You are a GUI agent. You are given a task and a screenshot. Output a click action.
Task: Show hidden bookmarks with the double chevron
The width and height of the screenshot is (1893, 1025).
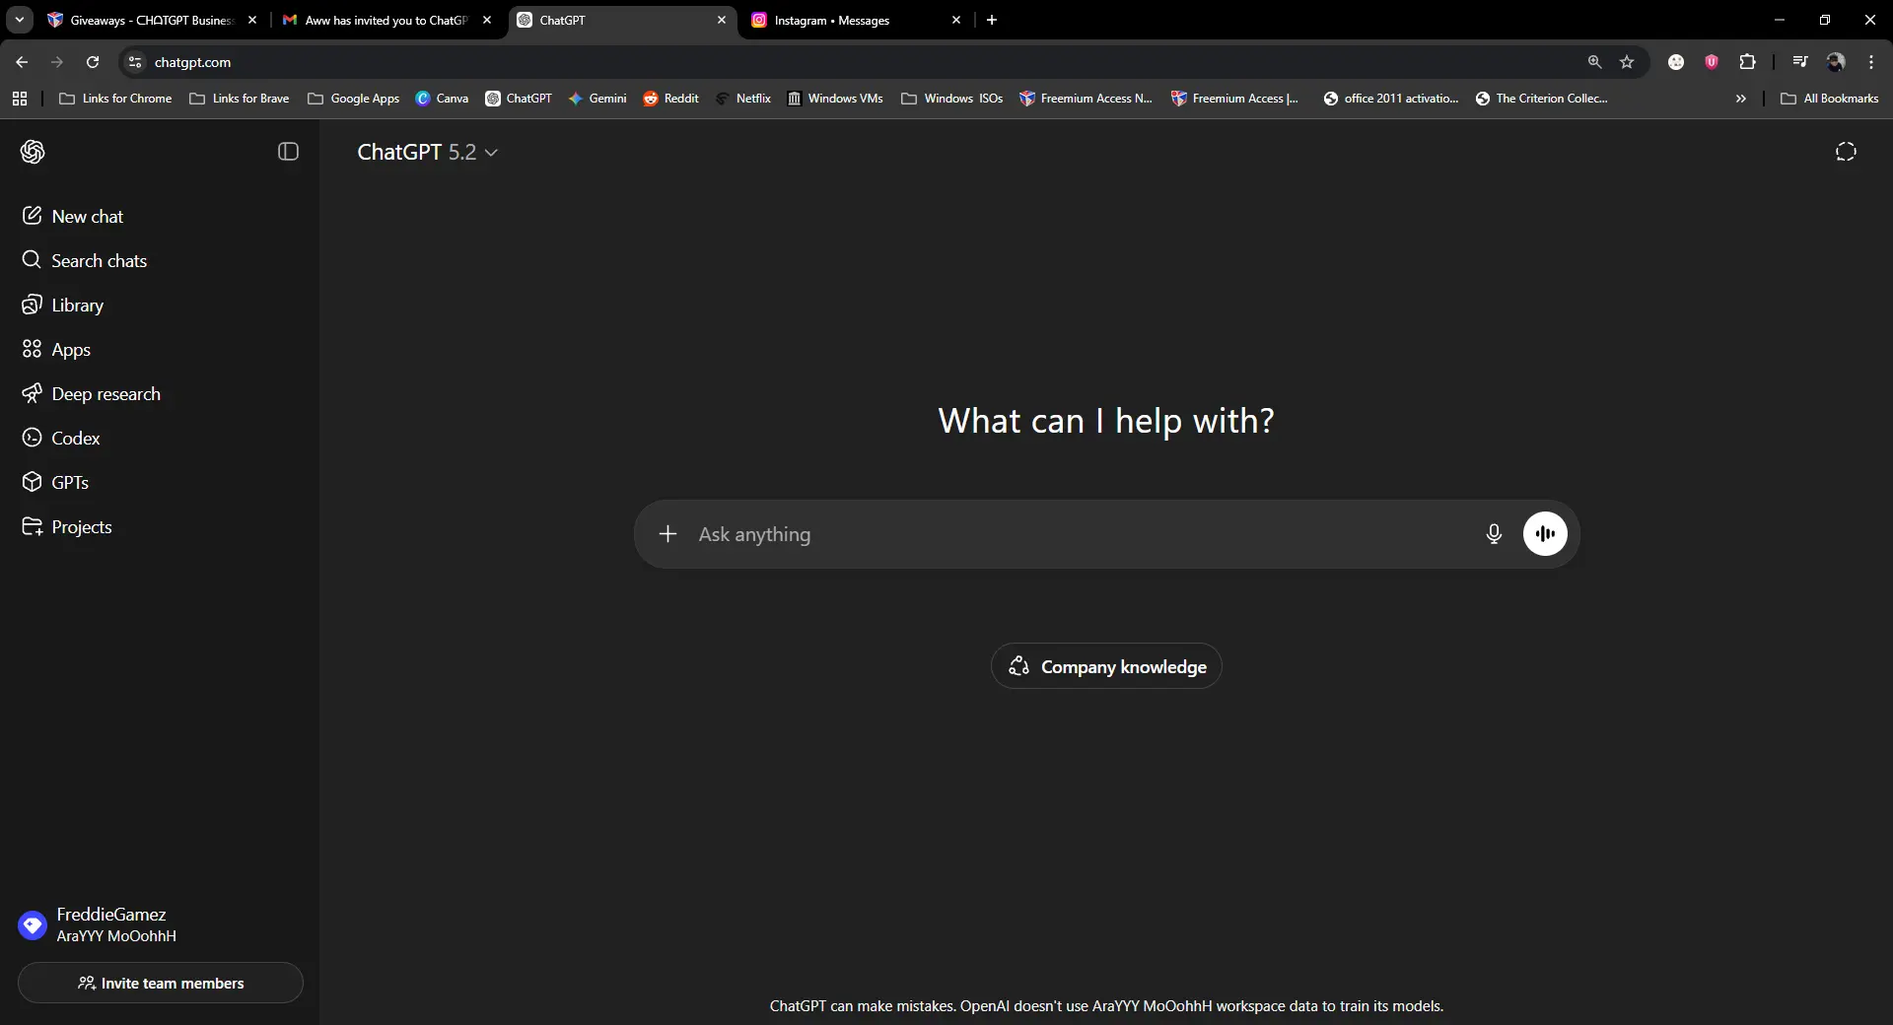pos(1741,99)
